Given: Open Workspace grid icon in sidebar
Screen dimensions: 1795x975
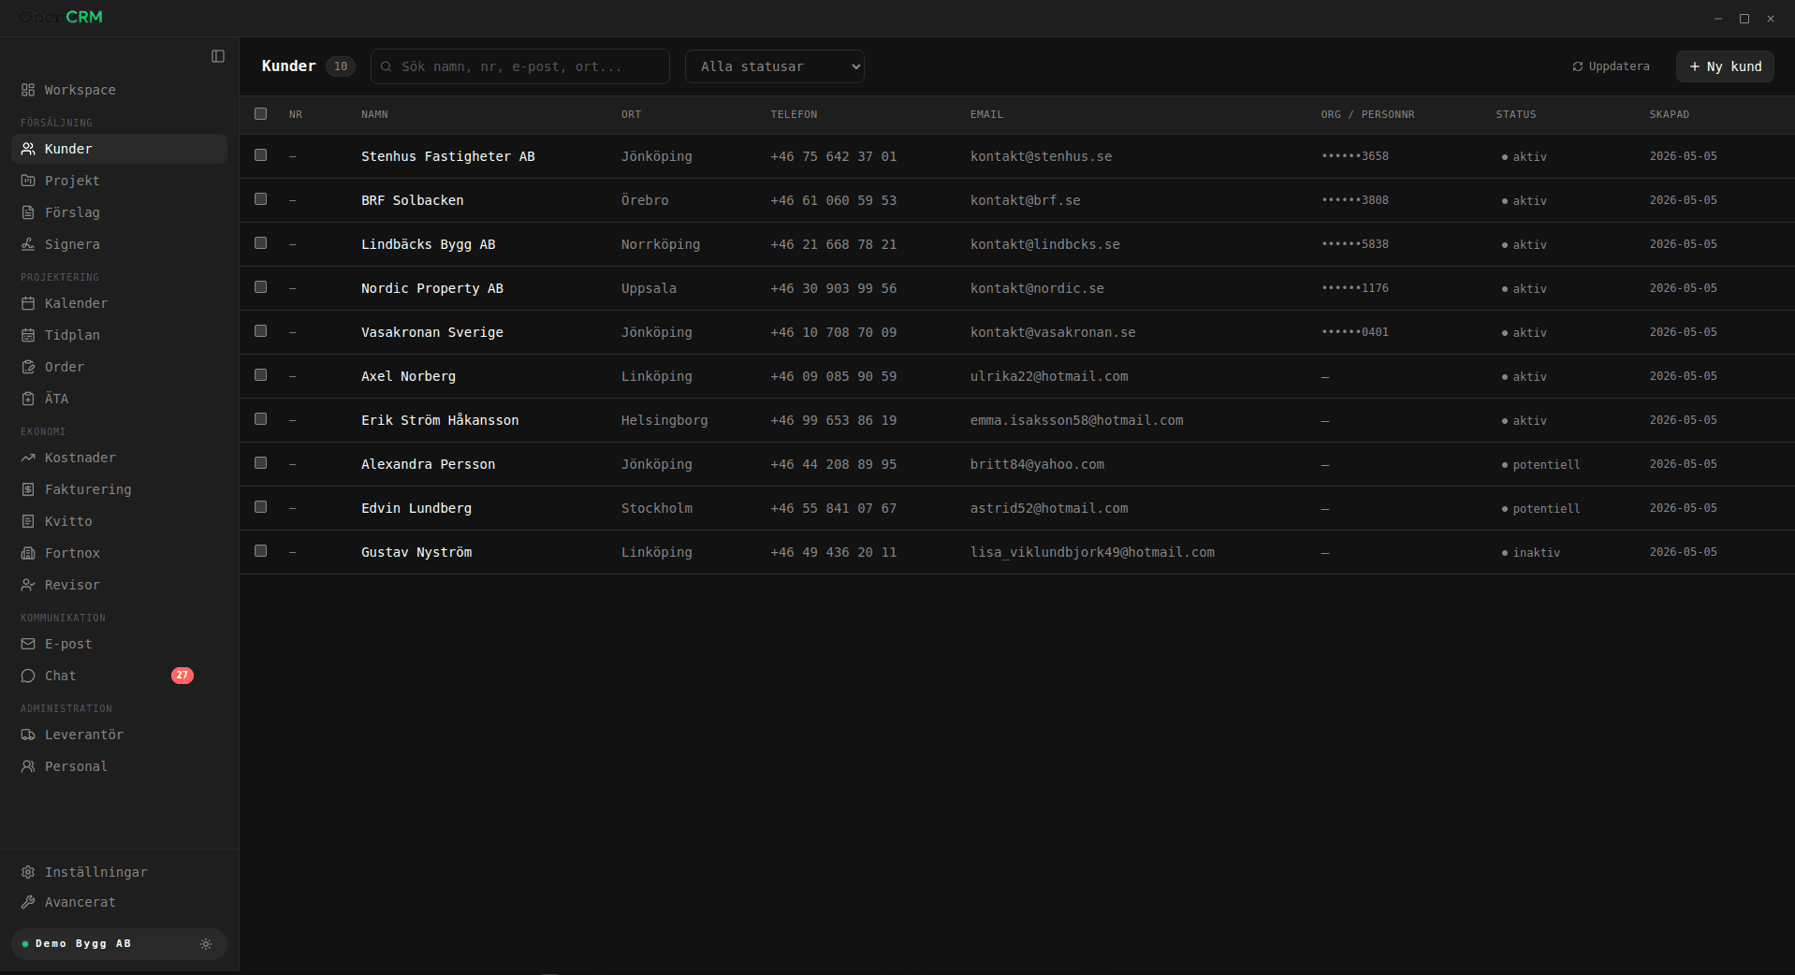Looking at the screenshot, I should coord(28,90).
